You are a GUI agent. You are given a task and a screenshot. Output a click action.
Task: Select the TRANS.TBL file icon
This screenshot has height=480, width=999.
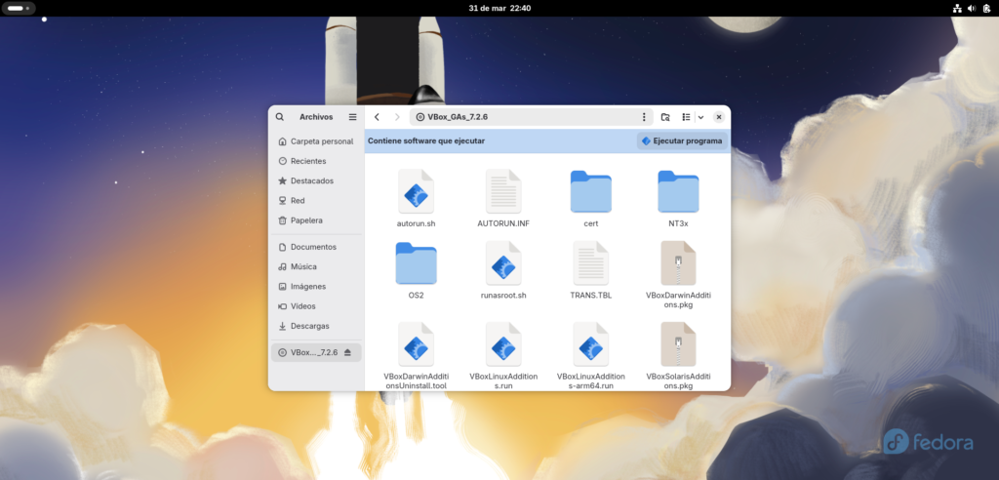coord(590,263)
